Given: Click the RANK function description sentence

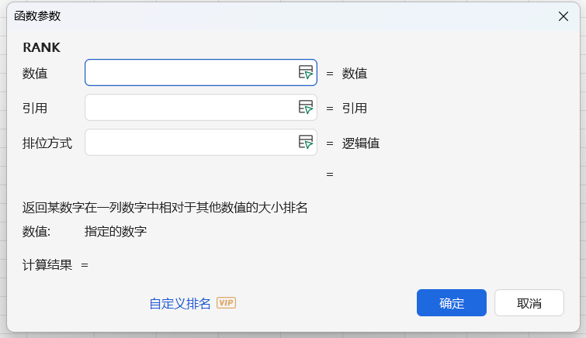Looking at the screenshot, I should coord(165,208).
